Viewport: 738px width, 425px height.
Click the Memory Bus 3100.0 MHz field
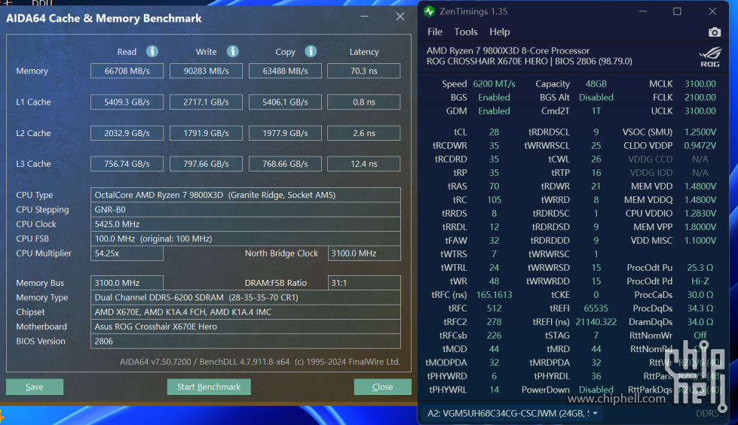tap(127, 283)
